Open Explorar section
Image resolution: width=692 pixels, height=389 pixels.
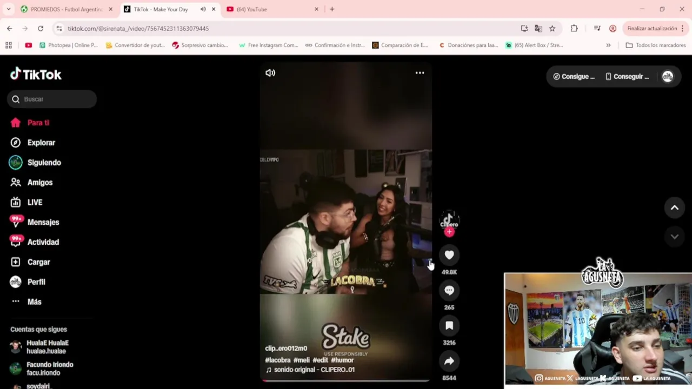coord(34,143)
